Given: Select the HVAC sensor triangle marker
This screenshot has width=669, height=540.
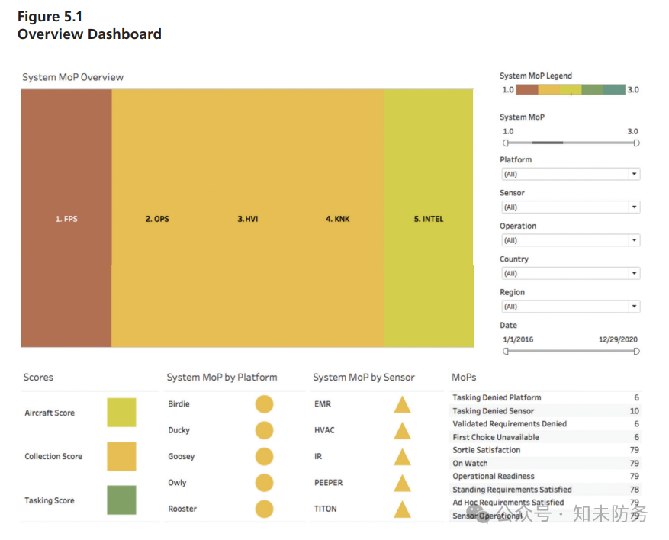Looking at the screenshot, I should point(402,431).
